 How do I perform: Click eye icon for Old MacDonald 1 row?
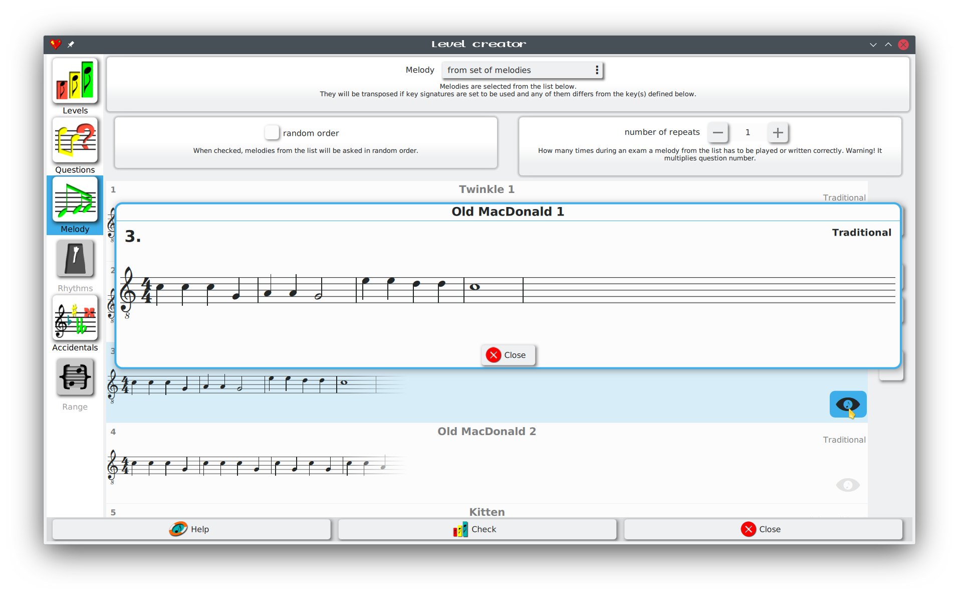coord(848,404)
